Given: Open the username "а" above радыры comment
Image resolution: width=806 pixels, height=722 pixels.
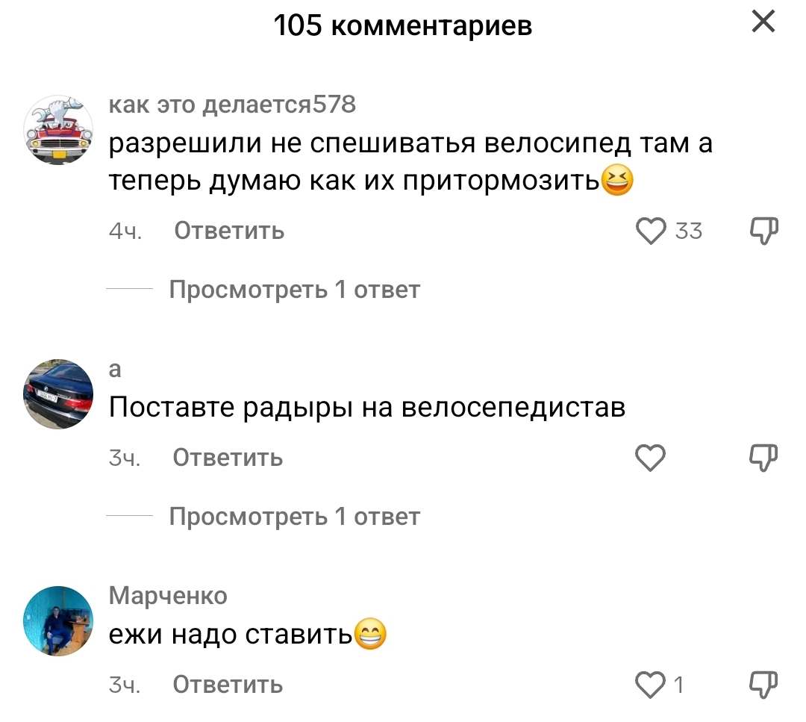Looking at the screenshot, I should point(116,370).
